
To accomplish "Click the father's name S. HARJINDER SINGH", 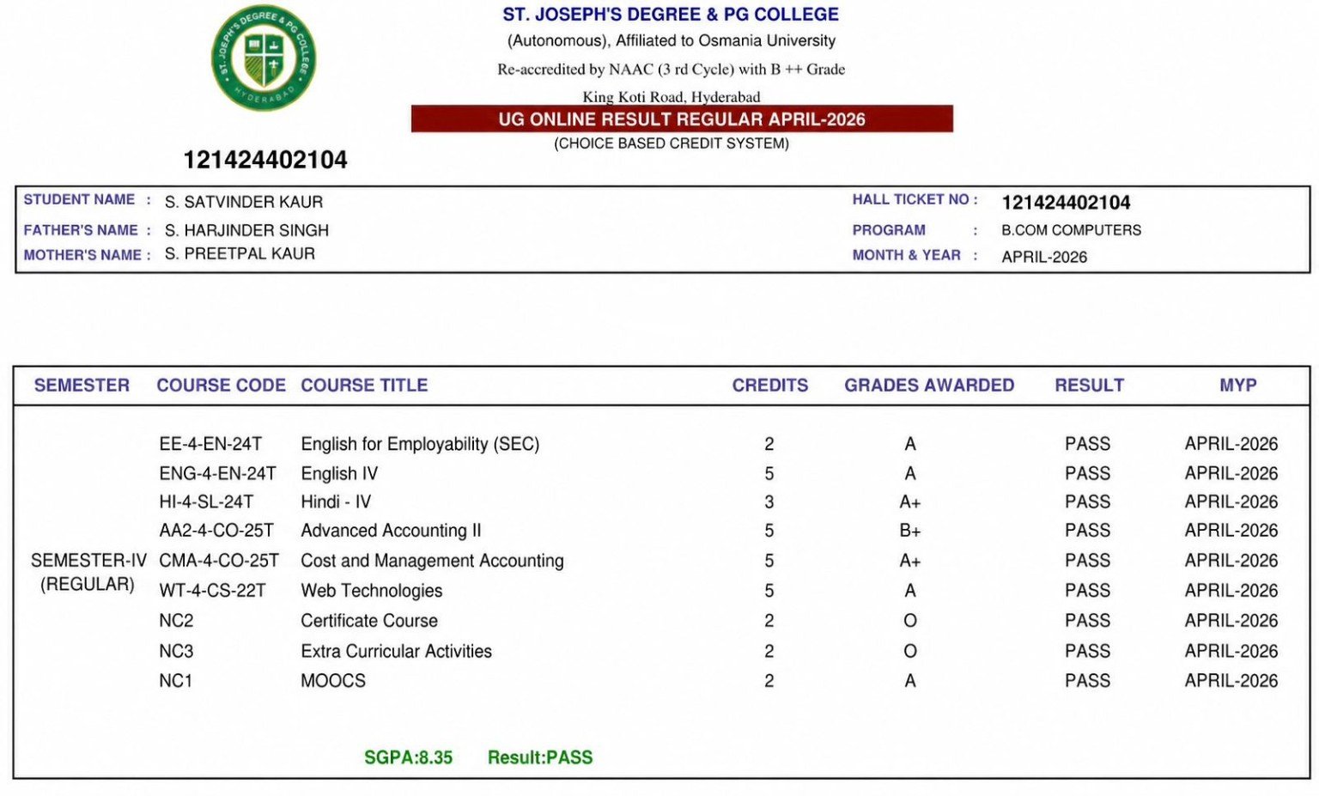I will (x=246, y=230).
